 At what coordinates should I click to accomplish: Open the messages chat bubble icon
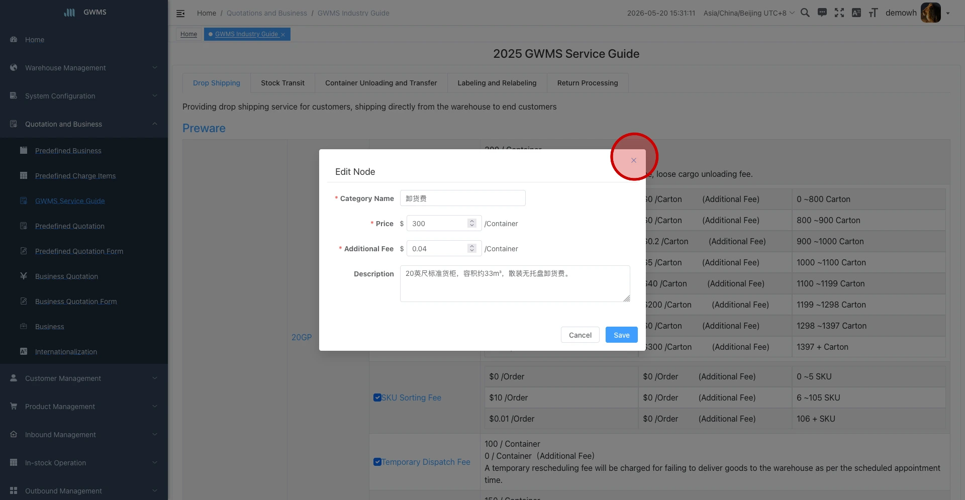pyautogui.click(x=822, y=13)
